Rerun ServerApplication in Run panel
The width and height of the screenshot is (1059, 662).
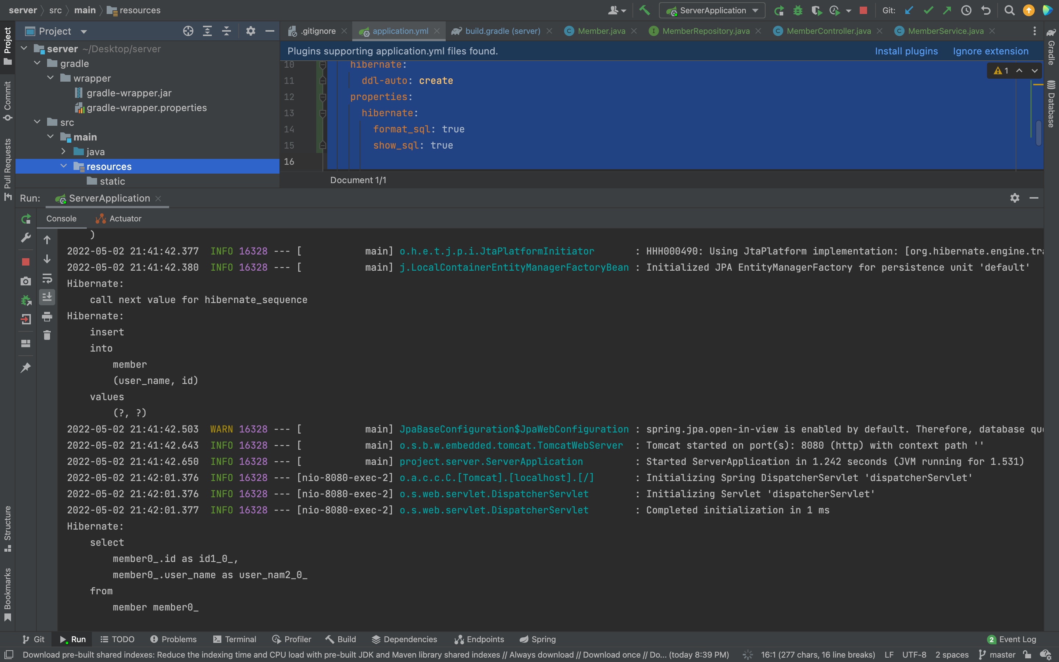(26, 218)
